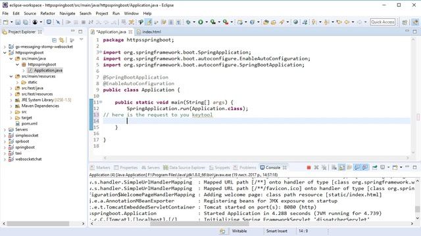Click Remove Launch gray X icon in Console
The height and width of the screenshot is (236, 421).
coord(316,168)
